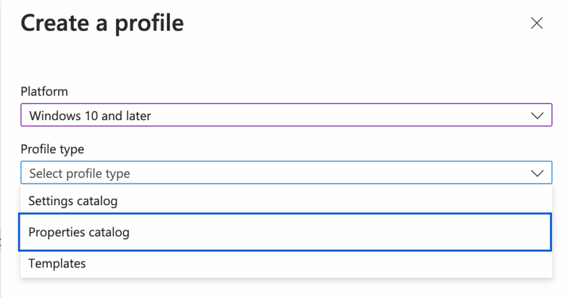Screen dimensions: 572x298
Task: Click the "Select profile type" placeholder text
Action: pos(80,173)
